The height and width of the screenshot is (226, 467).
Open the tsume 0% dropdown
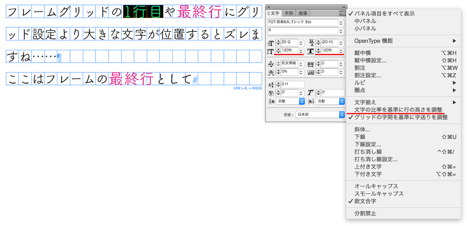(301, 72)
